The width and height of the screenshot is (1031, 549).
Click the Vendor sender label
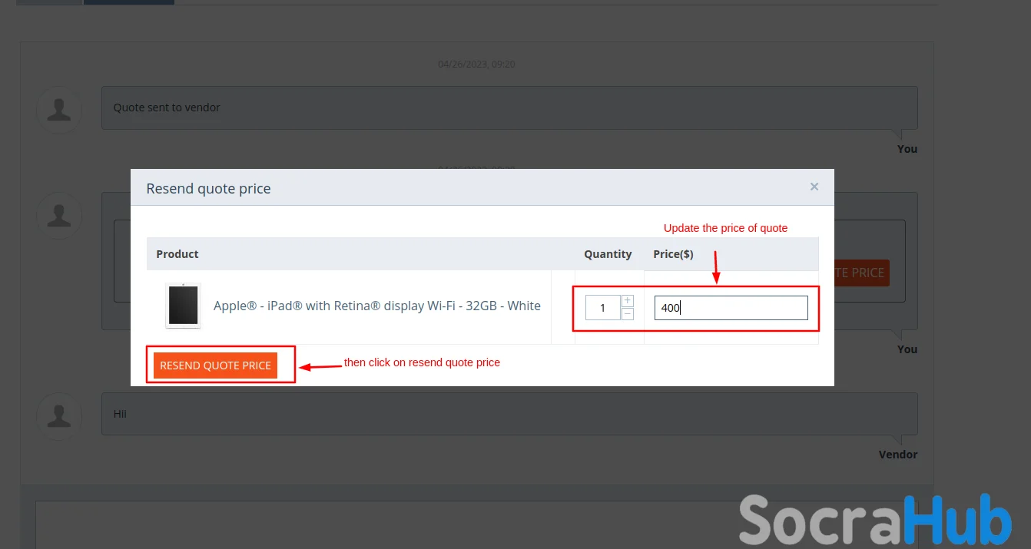pyautogui.click(x=898, y=455)
